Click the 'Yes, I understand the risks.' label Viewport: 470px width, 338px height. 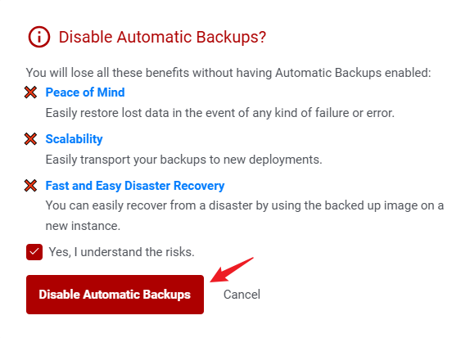tap(122, 252)
